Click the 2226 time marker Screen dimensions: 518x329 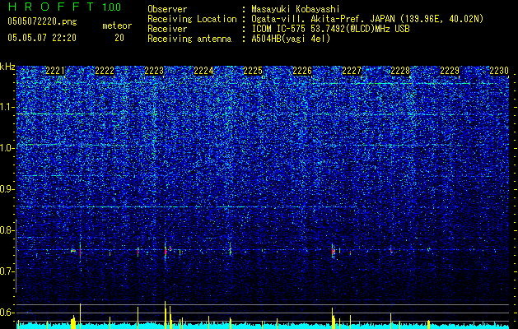(x=302, y=71)
